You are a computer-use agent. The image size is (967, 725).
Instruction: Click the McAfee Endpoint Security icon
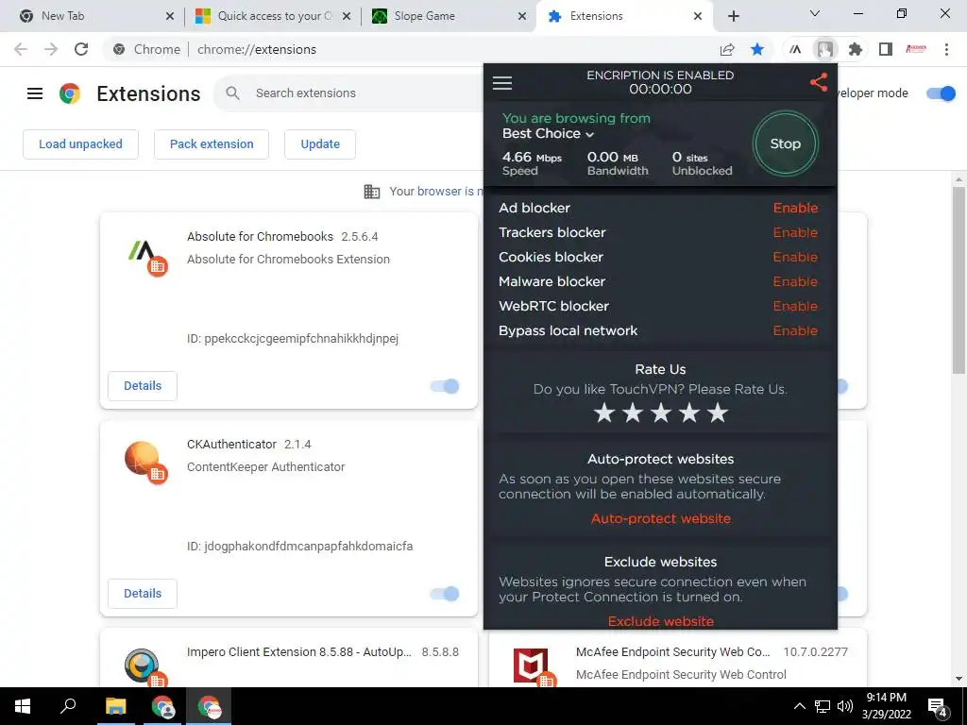click(533, 667)
